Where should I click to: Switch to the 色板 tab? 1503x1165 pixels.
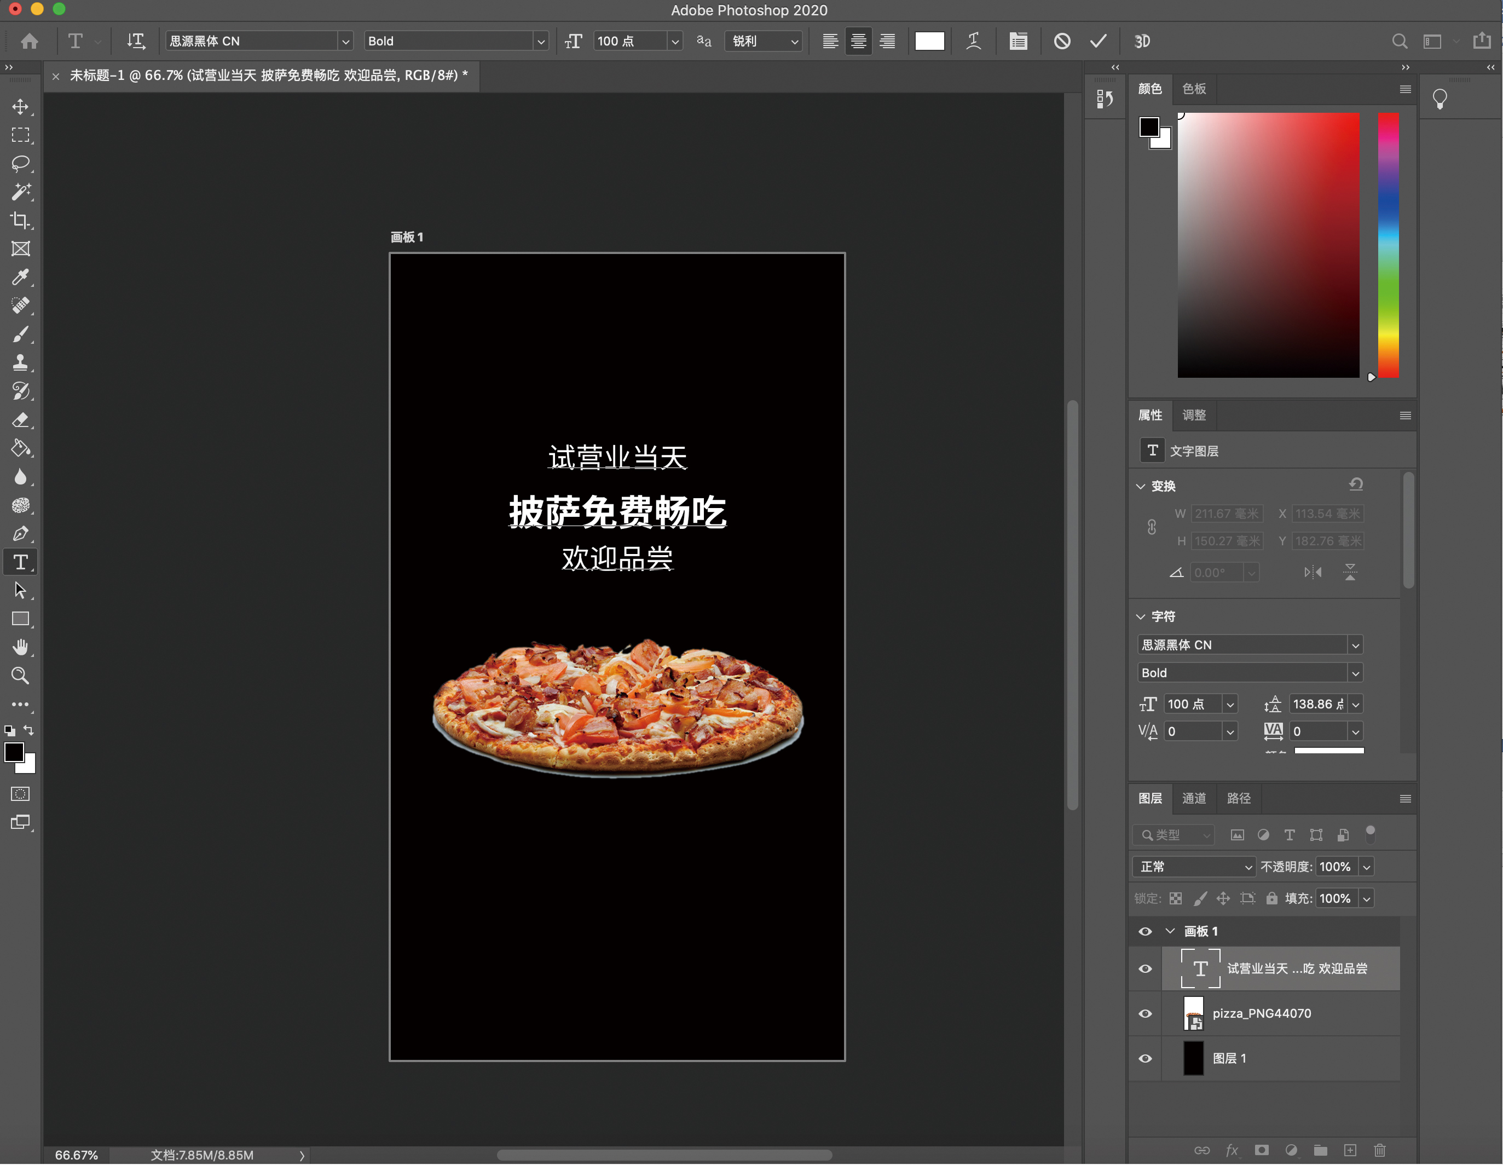[x=1194, y=89]
